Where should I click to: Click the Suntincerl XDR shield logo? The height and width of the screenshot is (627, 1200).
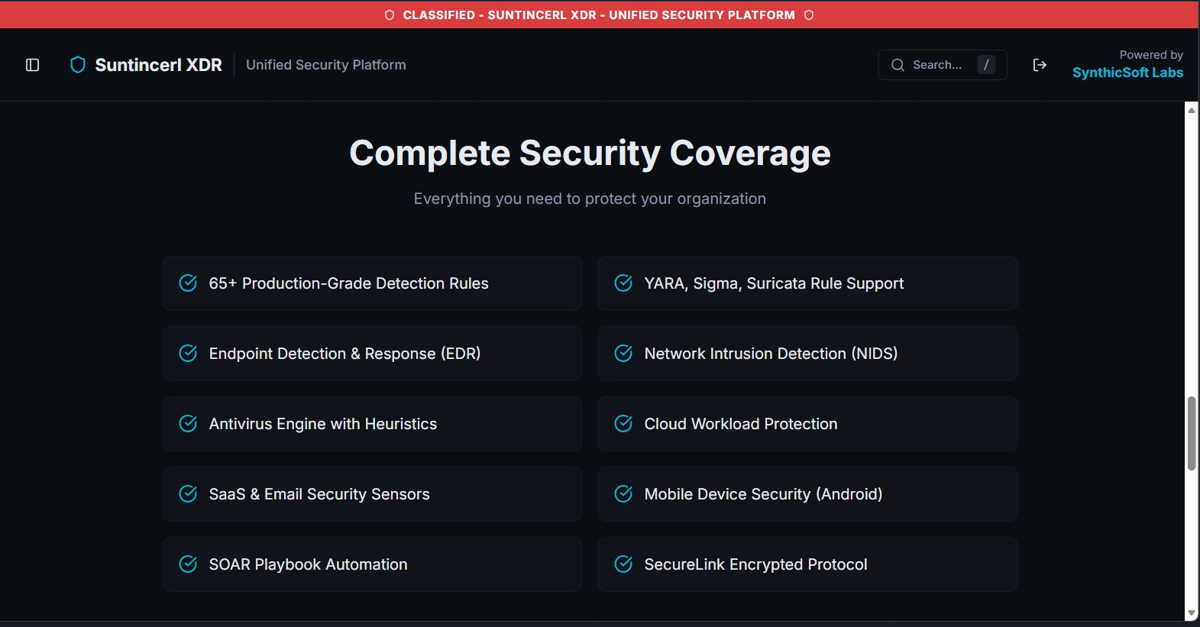pos(77,65)
